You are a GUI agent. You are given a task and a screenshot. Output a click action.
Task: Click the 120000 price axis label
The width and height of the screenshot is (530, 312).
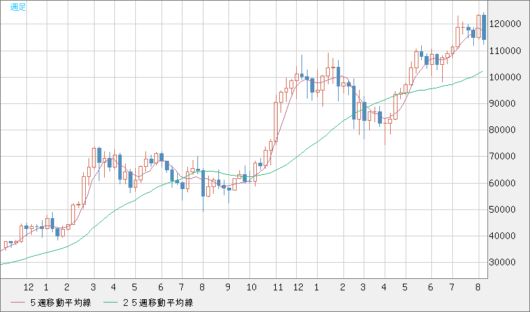click(x=506, y=24)
